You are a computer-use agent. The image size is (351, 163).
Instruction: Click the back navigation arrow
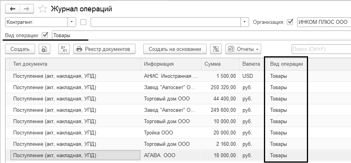12,9
